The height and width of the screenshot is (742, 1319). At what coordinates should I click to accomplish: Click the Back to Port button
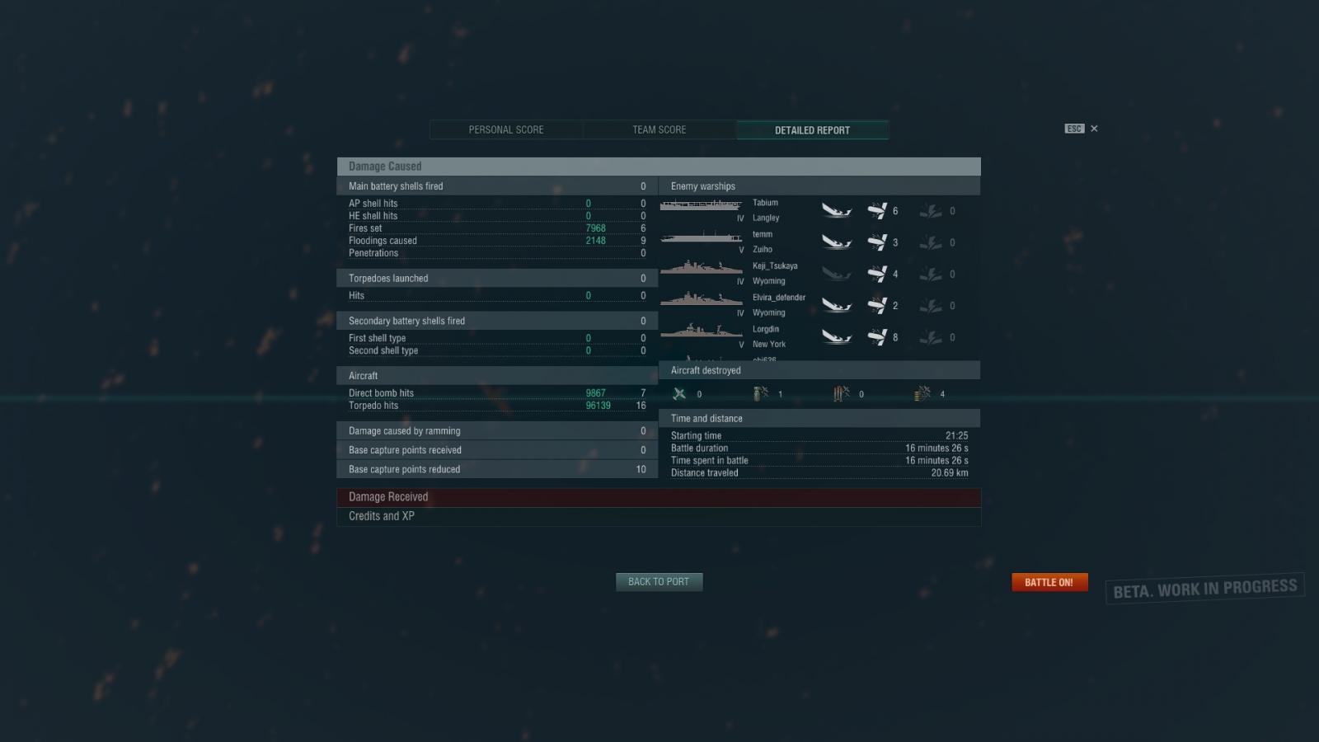pos(659,582)
